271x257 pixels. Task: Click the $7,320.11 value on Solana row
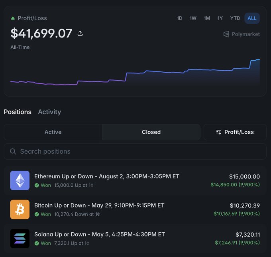pyautogui.click(x=247, y=235)
